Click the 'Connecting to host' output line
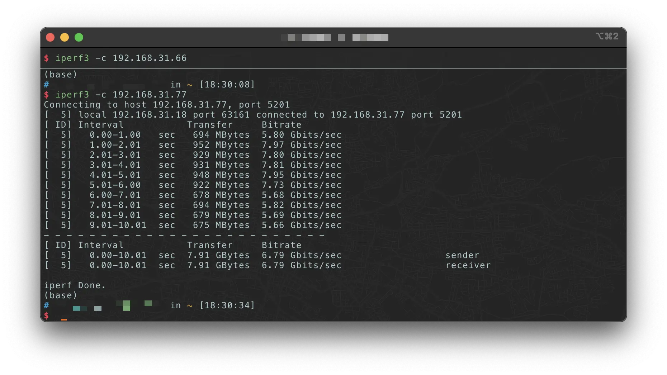Image resolution: width=667 pixels, height=375 pixels. click(x=166, y=105)
